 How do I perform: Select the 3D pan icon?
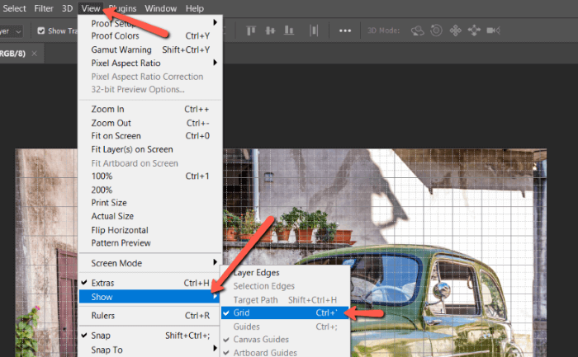456,31
